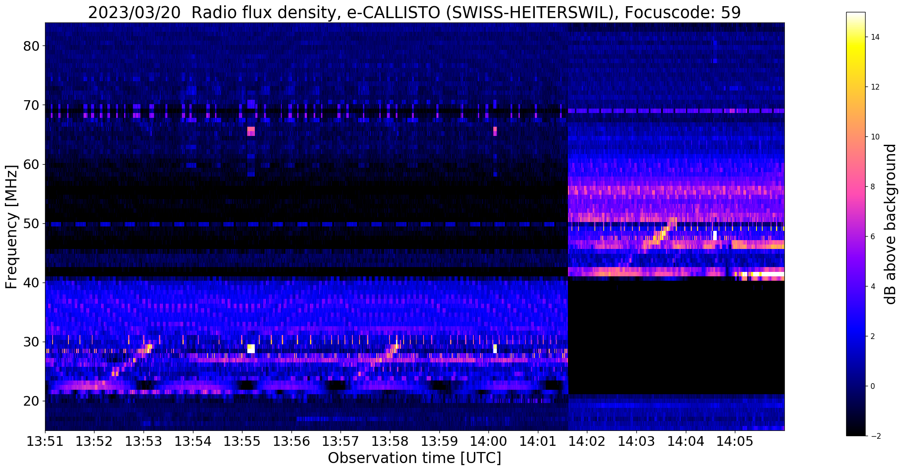
Task: Click the 'Frequency [MHz]' axis label
Action: click(11, 227)
